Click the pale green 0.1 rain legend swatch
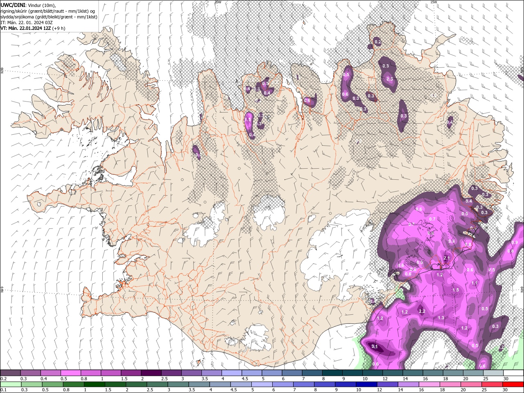 click(x=11, y=384)
